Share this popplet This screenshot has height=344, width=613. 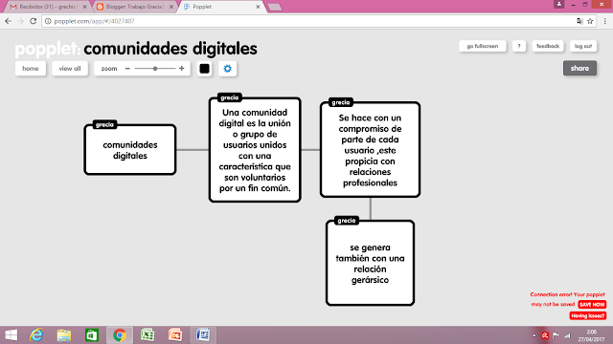tap(579, 68)
